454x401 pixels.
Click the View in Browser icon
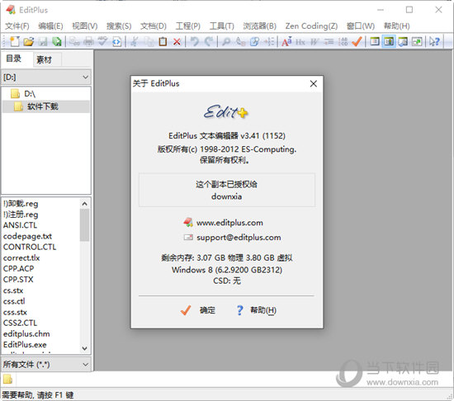[x=116, y=41]
